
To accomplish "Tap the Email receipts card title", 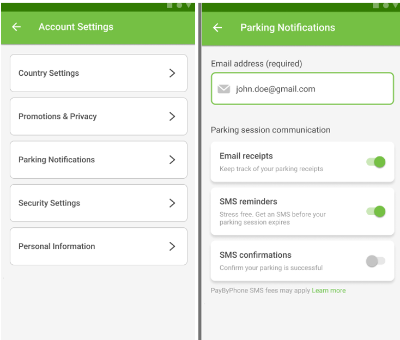I will tap(246, 156).
